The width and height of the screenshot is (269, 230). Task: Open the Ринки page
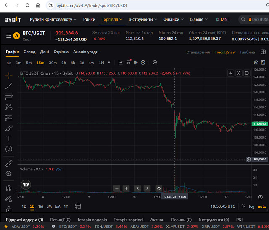coord(89,20)
